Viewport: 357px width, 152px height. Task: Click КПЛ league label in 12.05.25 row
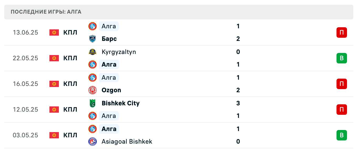[x=70, y=110]
